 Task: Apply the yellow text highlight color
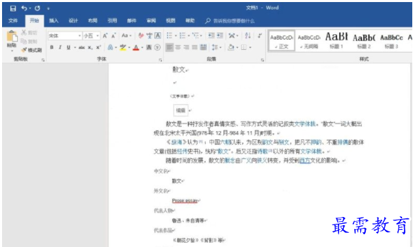click(122, 48)
